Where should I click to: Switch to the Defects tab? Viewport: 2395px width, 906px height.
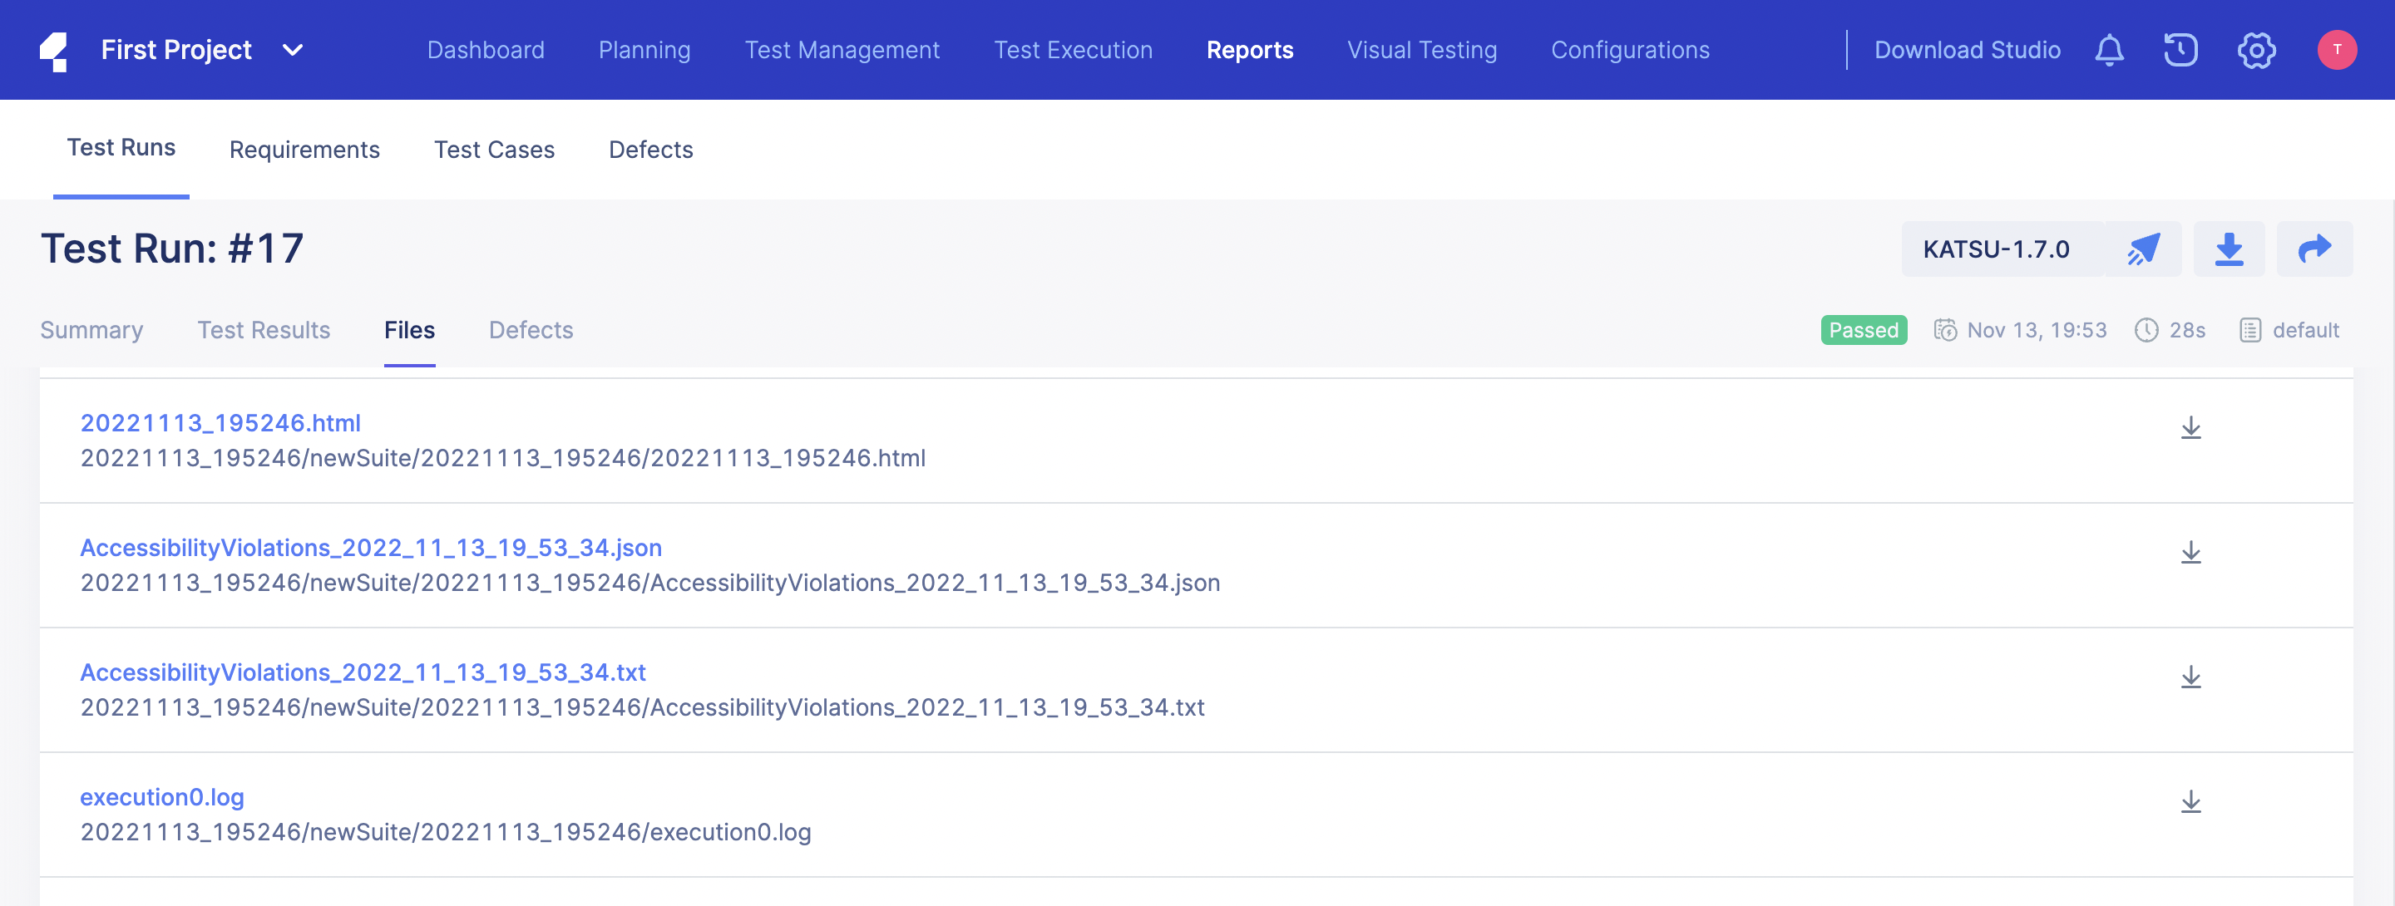coord(531,330)
